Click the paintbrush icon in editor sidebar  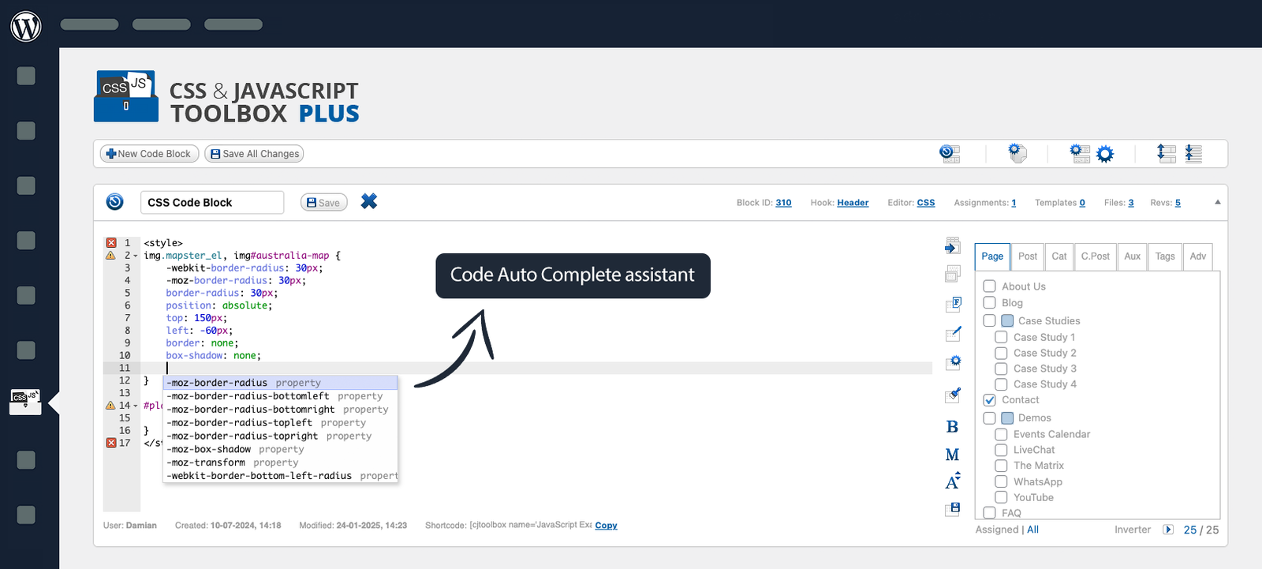coord(954,395)
